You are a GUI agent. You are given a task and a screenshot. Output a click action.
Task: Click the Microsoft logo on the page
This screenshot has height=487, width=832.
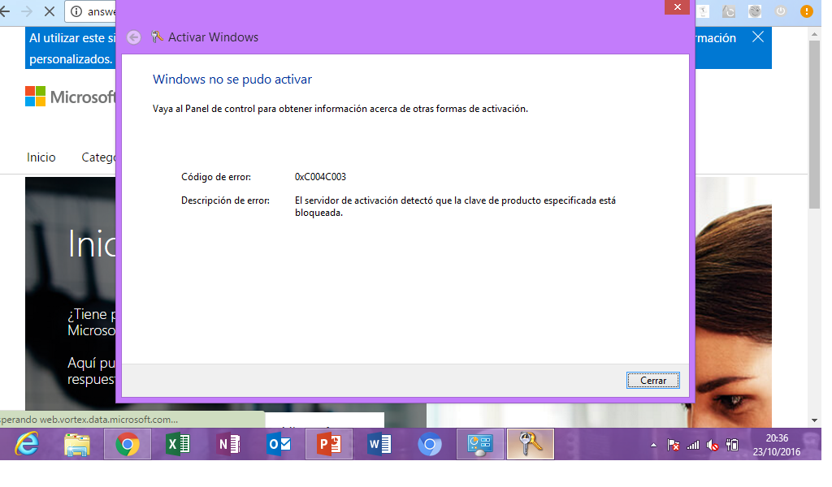(x=70, y=97)
